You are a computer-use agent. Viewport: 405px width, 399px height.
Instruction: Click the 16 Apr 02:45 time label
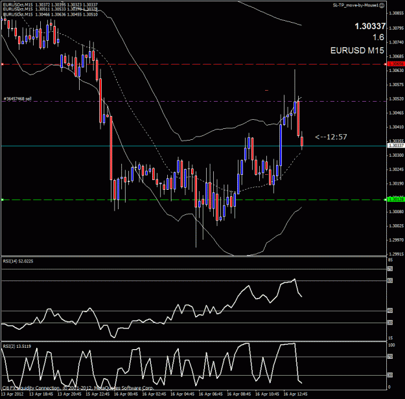click(154, 394)
